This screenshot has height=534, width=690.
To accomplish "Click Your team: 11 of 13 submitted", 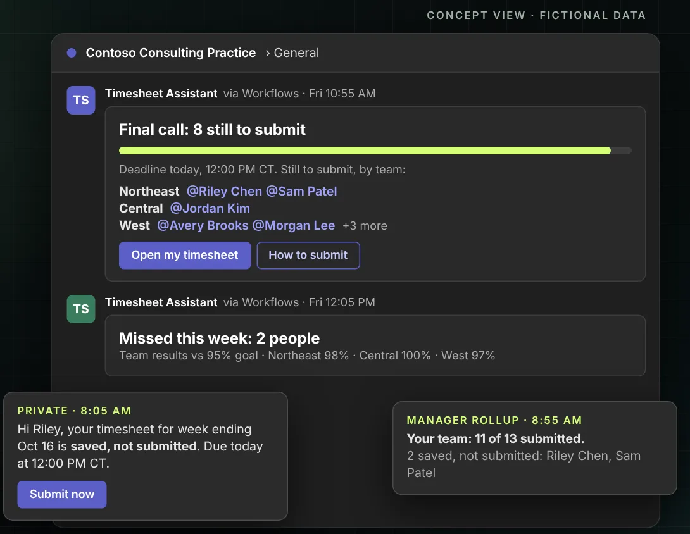I will pyautogui.click(x=496, y=438).
